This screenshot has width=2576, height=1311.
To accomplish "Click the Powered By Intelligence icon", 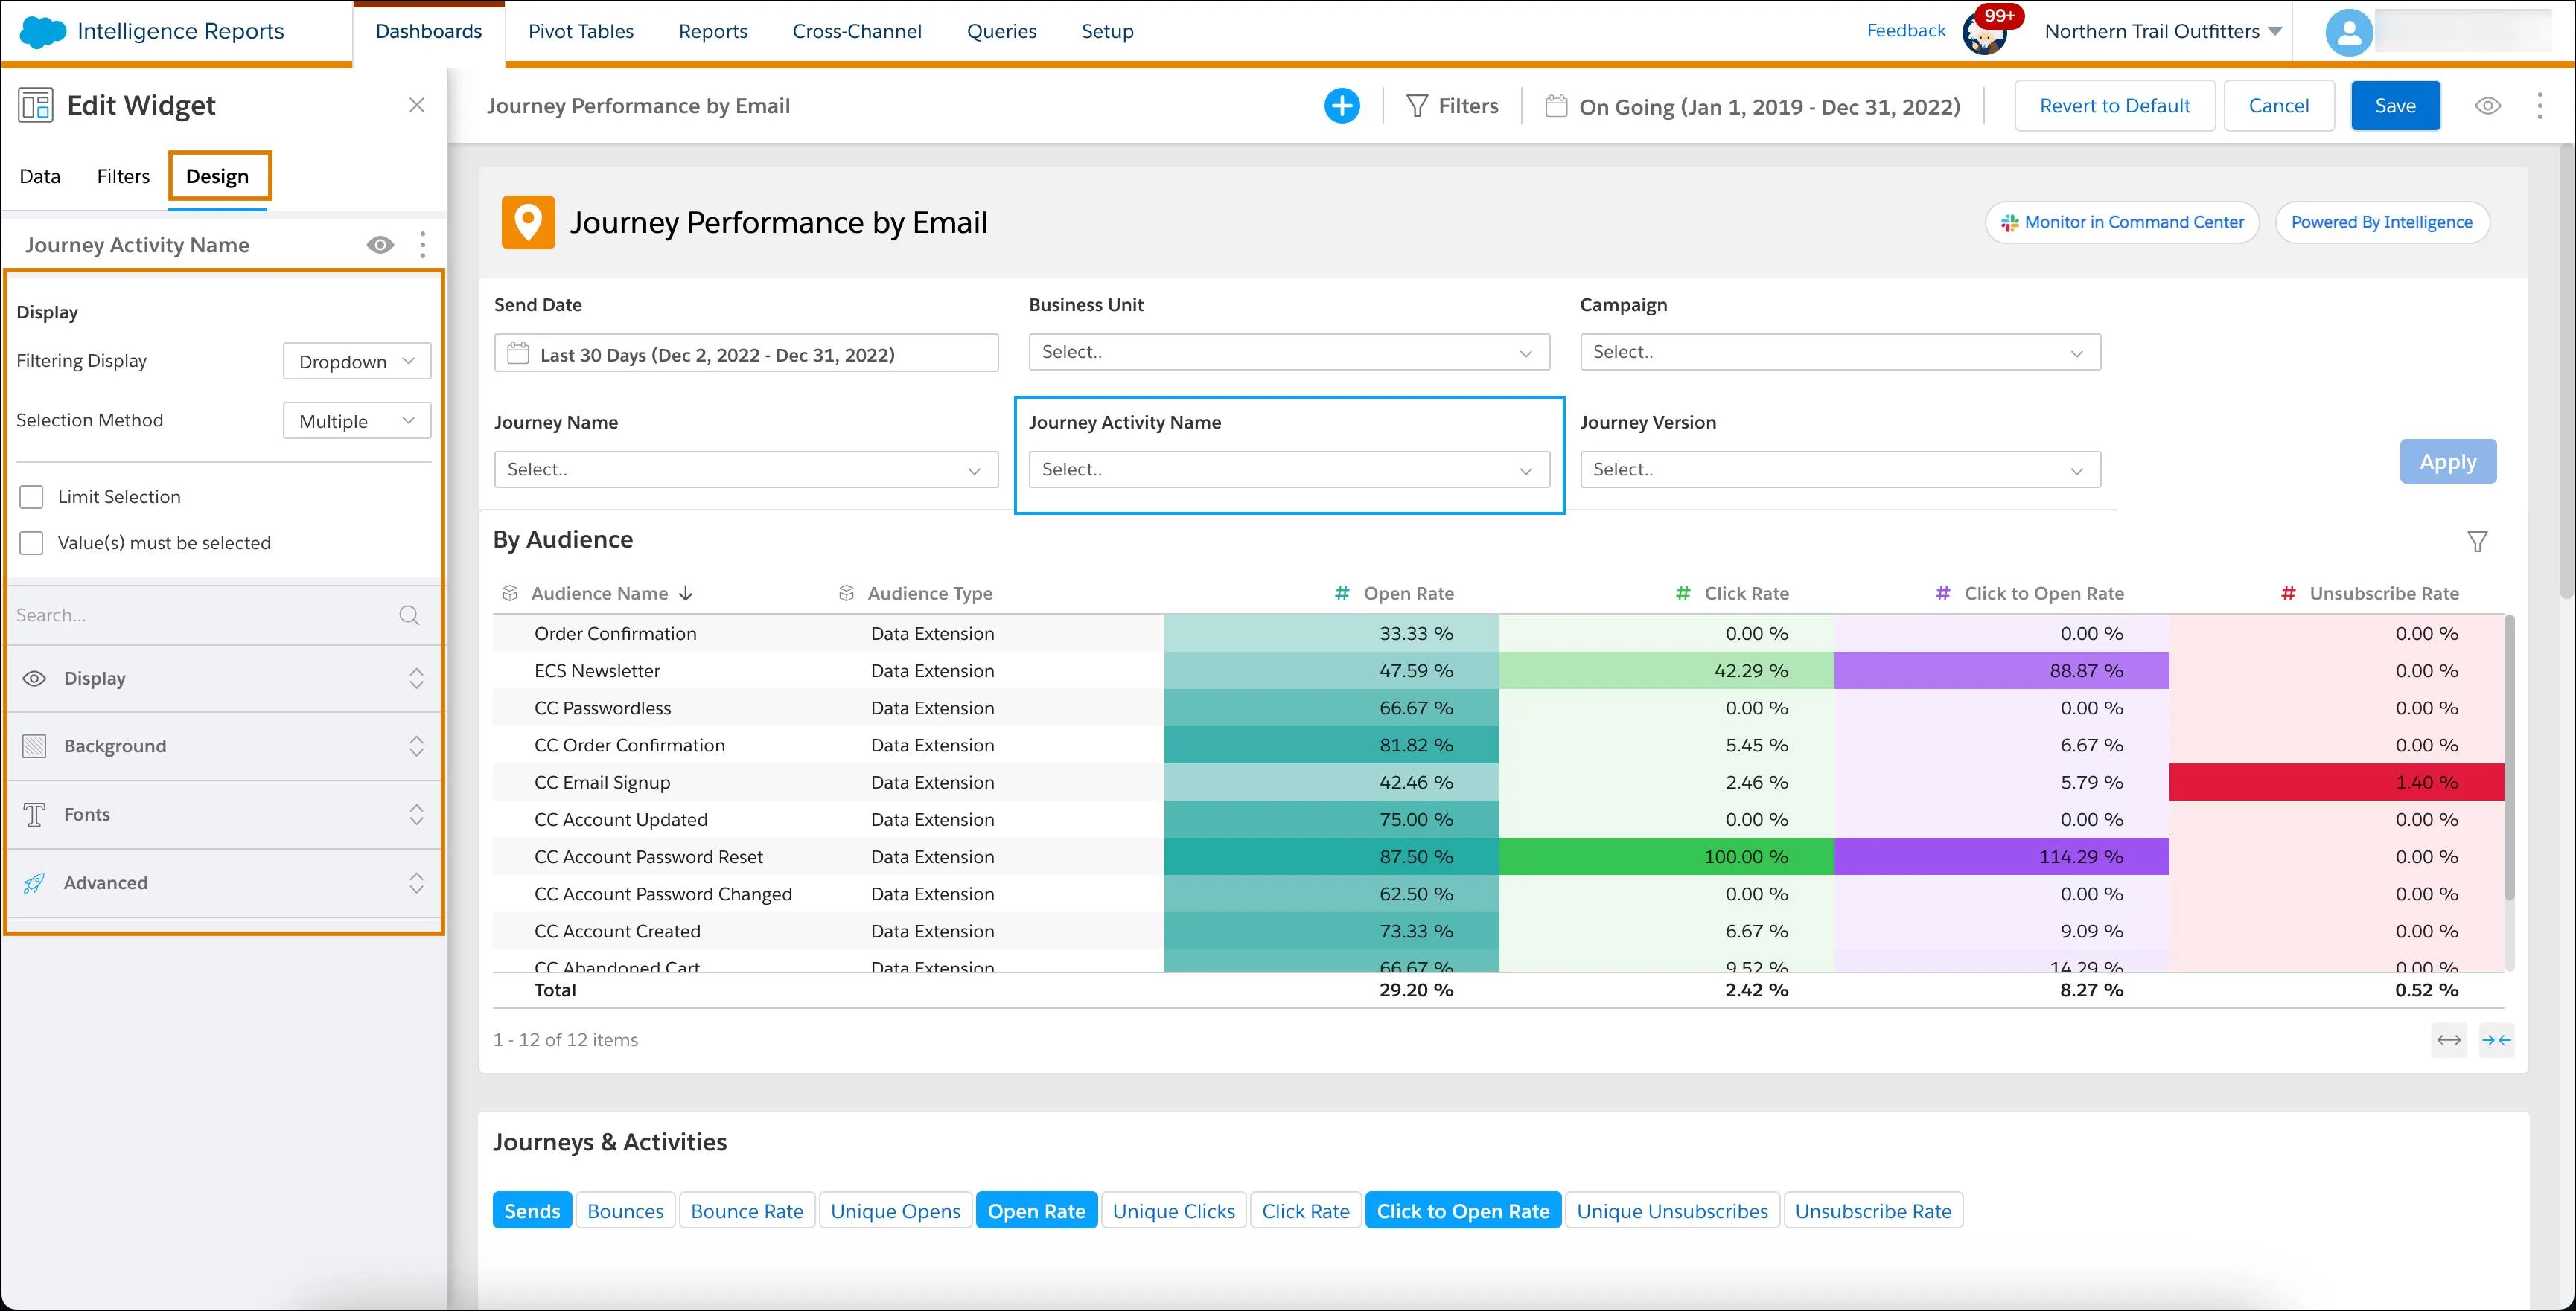I will (x=2380, y=221).
